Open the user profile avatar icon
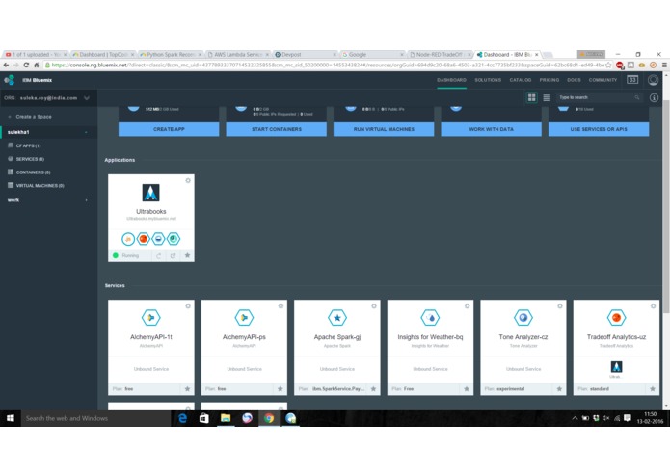 pyautogui.click(x=653, y=80)
